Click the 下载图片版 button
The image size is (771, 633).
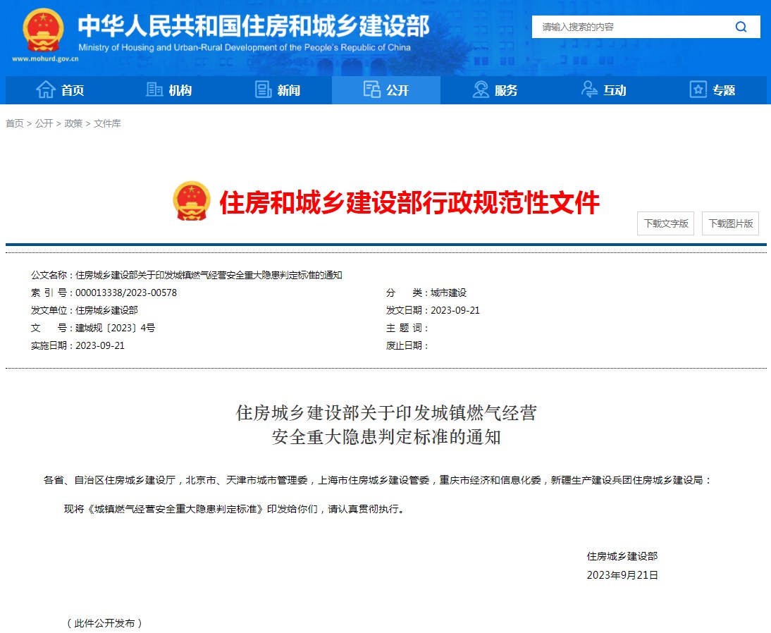click(731, 223)
